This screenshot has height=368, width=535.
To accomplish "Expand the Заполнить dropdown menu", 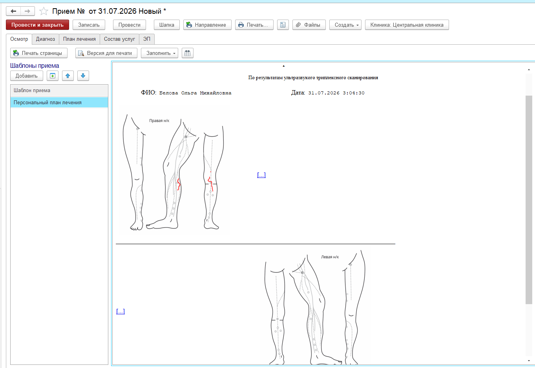I will (159, 53).
